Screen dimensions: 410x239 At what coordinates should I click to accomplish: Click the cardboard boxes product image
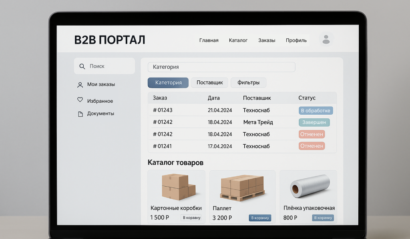pyautogui.click(x=177, y=187)
